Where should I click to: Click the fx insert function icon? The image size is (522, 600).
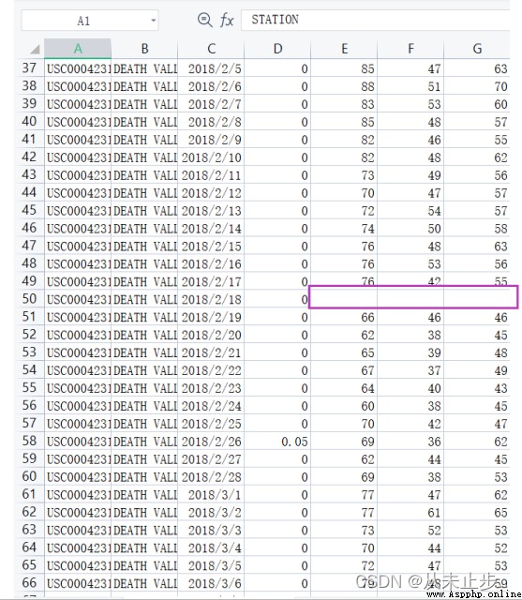pos(227,20)
